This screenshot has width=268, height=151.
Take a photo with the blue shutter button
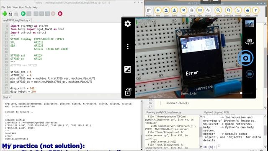(x=246, y=58)
